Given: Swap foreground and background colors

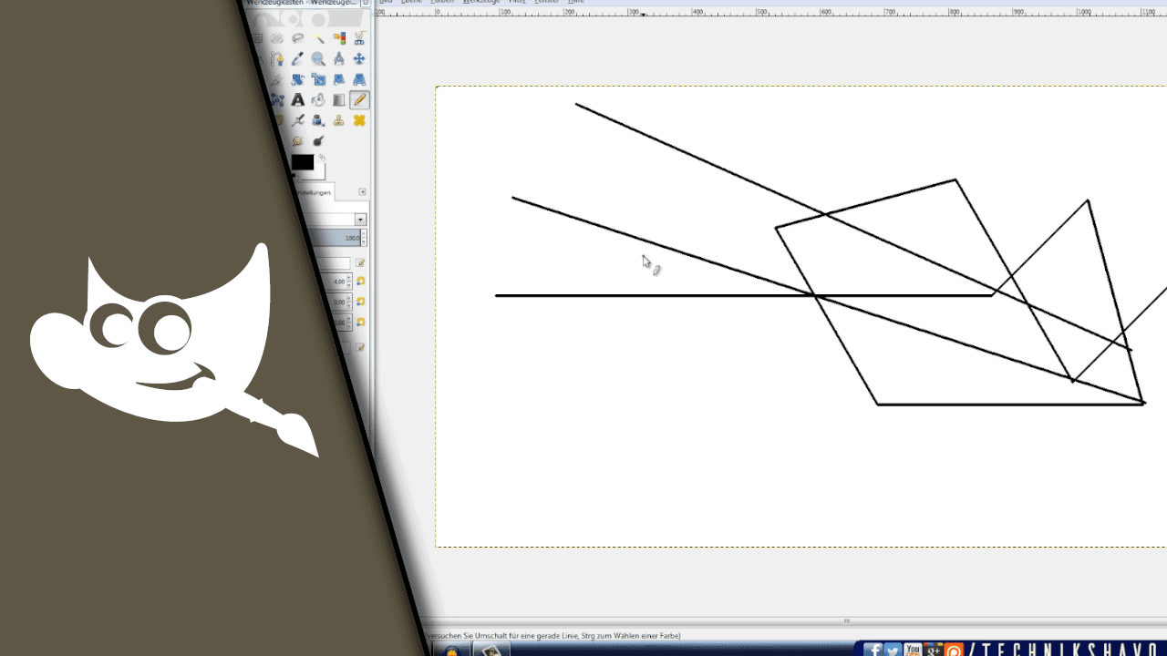Looking at the screenshot, I should pos(322,158).
